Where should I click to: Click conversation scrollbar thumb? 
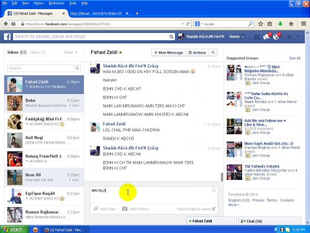pyautogui.click(x=222, y=177)
